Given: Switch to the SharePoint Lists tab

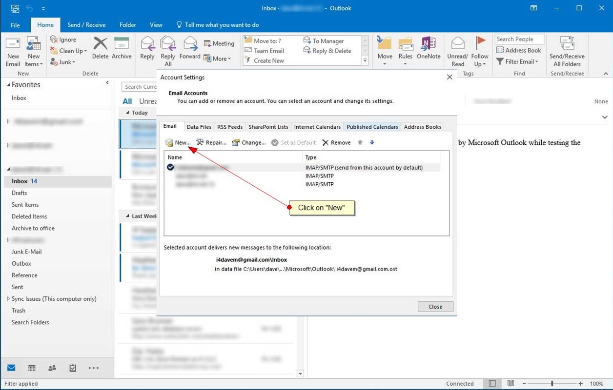Looking at the screenshot, I should coord(268,127).
